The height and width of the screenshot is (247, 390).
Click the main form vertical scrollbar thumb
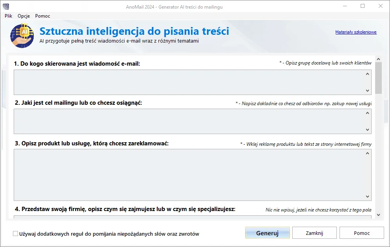[378, 77]
